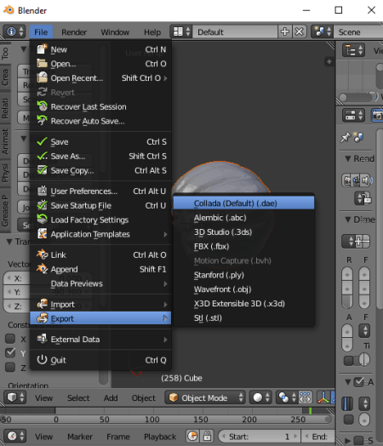This screenshot has height=446, width=383.
Task: Click the Load Factory Settings icon
Action: [42, 219]
